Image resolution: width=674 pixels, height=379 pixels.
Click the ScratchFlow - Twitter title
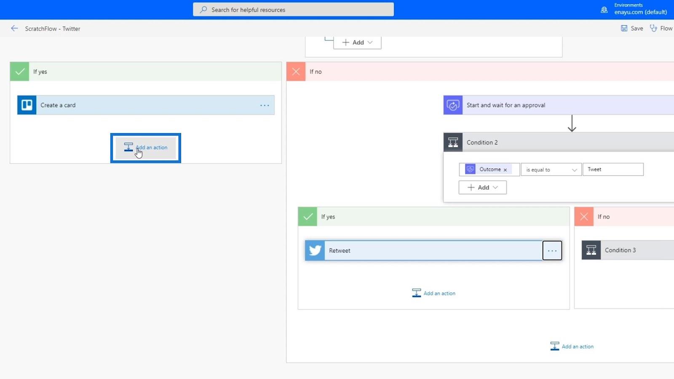pos(52,29)
